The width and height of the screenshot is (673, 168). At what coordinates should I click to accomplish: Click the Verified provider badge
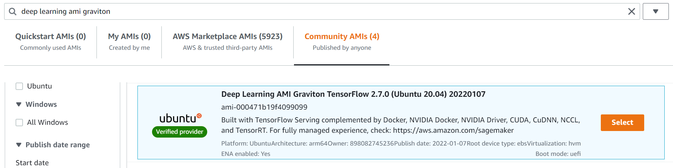click(179, 132)
